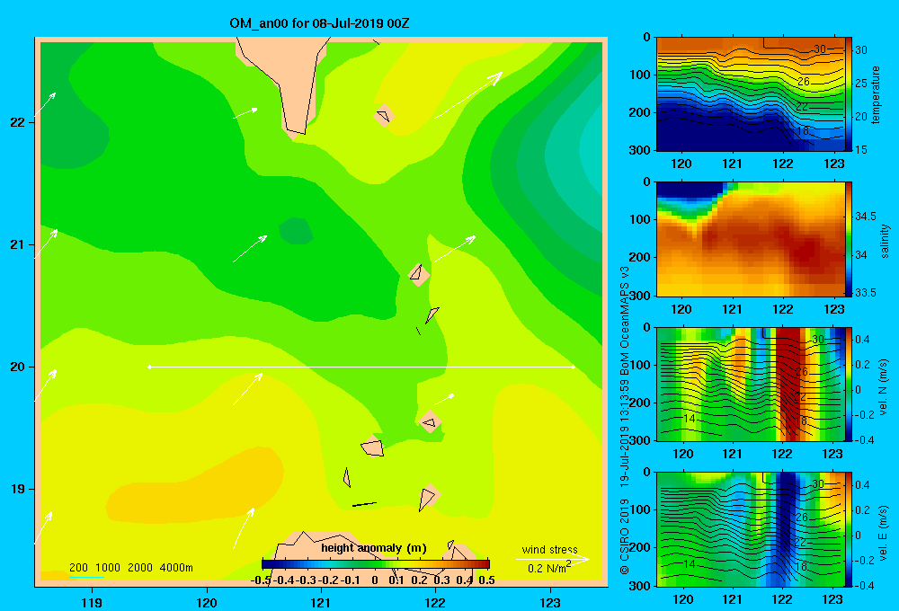Click the 0.5 tick on the height anomaly bar

coord(486,580)
